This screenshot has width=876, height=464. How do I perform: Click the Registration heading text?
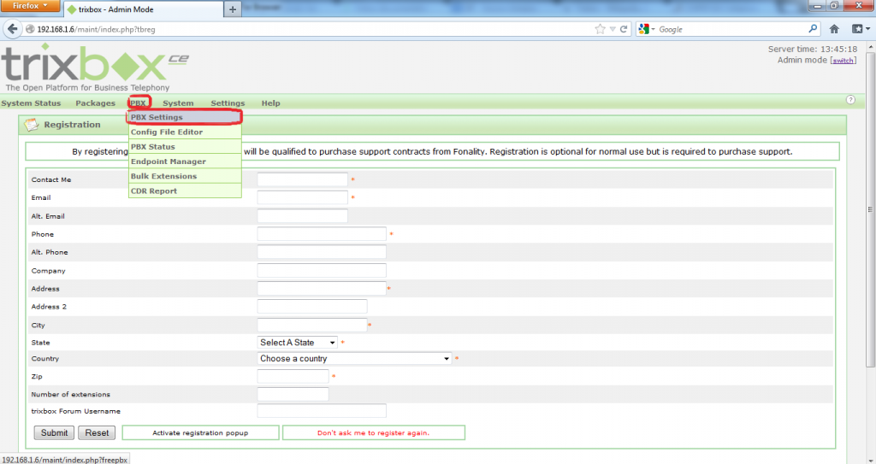pos(72,125)
